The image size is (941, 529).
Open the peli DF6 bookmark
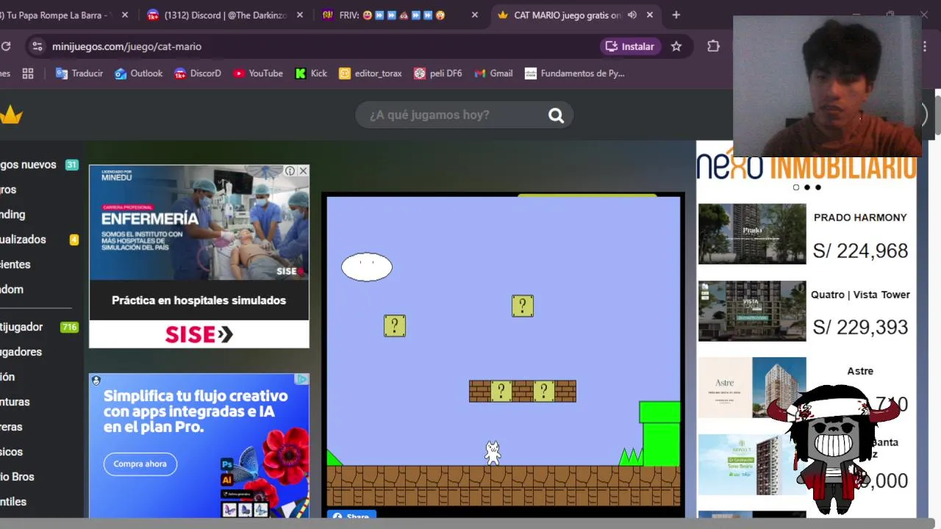tap(437, 73)
